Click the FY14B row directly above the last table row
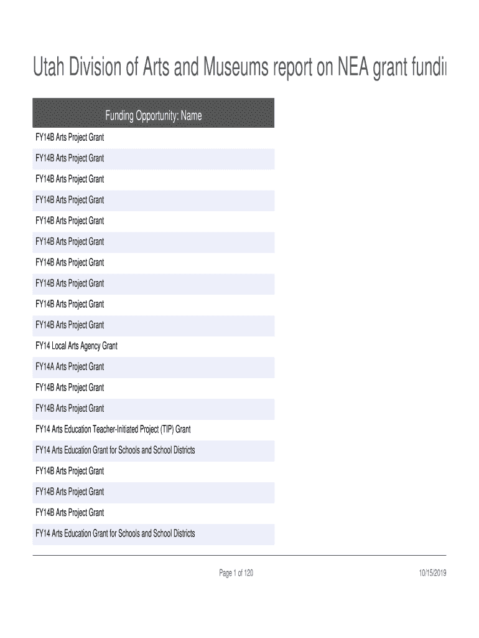Viewport: 479px width, 638px height. click(x=70, y=513)
